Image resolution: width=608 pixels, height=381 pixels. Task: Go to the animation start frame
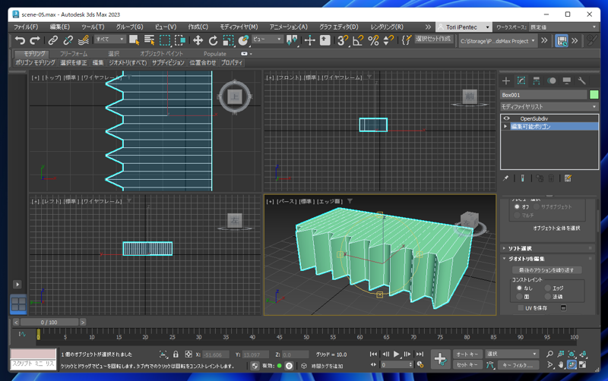(x=373, y=354)
